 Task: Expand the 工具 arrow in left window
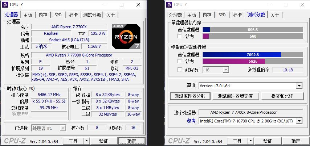[x=86, y=141]
